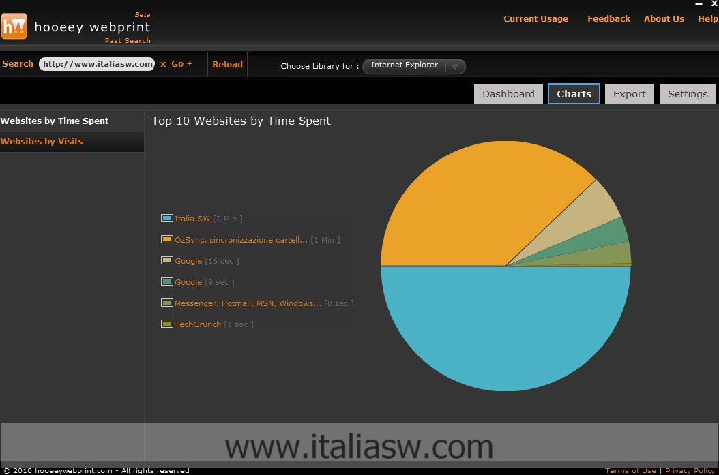This screenshot has height=475, width=719.
Task: Open the TechCrunch legend entry
Action: (x=198, y=324)
